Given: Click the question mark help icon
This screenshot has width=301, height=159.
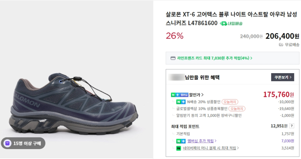Looking at the screenshot, I should [x=291, y=126].
